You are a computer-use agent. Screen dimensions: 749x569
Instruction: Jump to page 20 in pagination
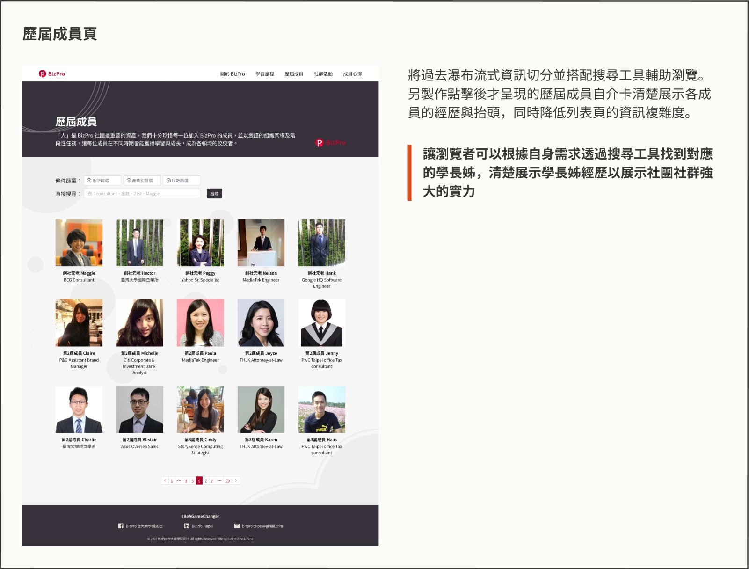228,481
